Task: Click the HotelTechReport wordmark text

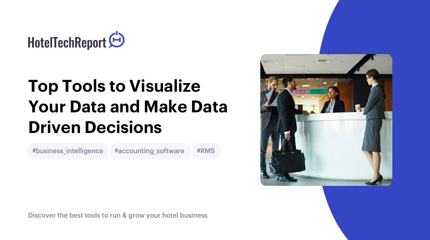Action: point(67,43)
